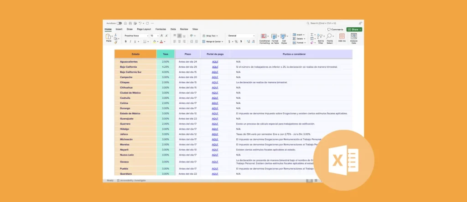Click the Add-ins icon
The image size is (467, 202).
pyautogui.click(x=342, y=37)
